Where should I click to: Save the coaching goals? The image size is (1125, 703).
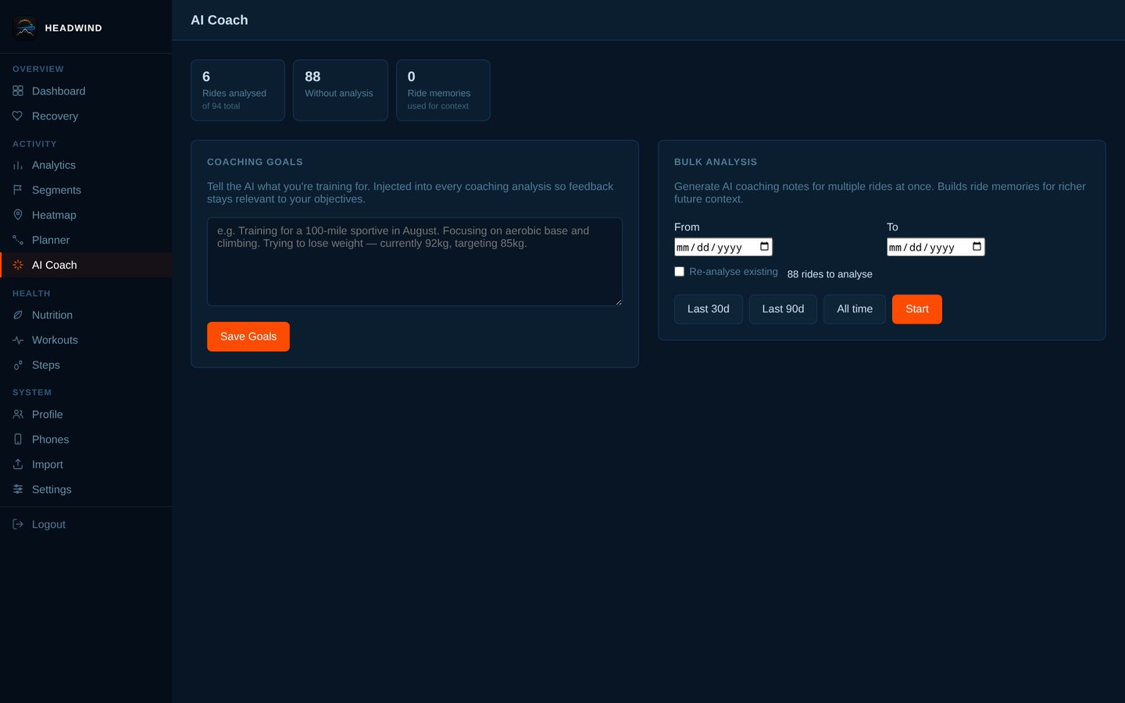(248, 337)
